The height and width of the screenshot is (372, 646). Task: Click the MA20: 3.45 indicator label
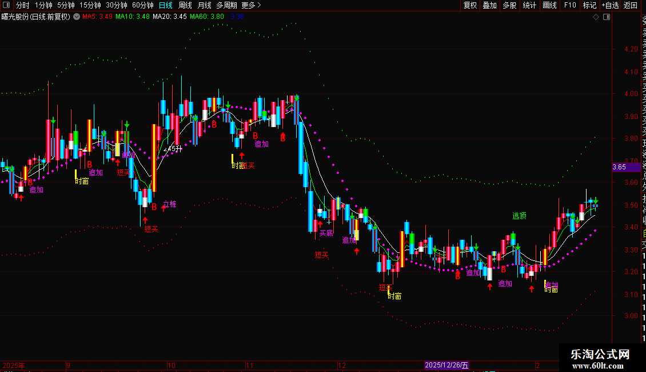coord(170,17)
